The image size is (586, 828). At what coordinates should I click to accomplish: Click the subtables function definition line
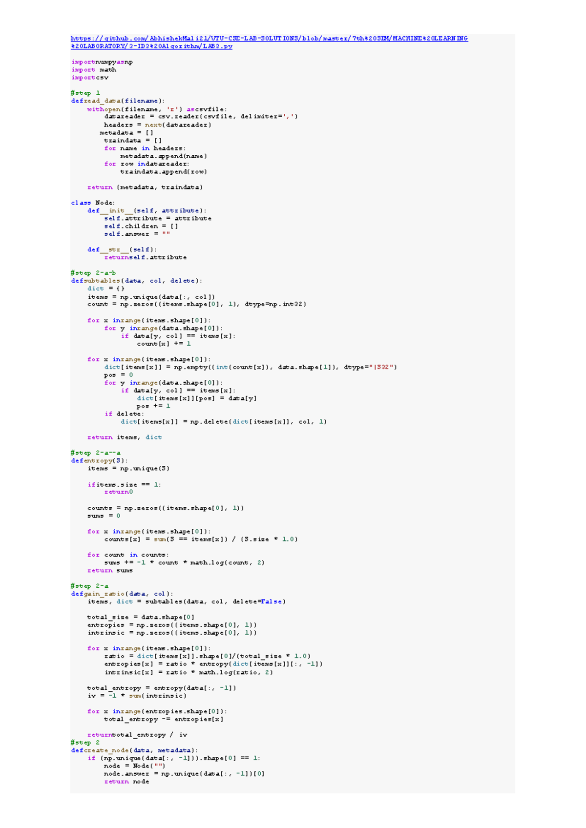(x=136, y=281)
